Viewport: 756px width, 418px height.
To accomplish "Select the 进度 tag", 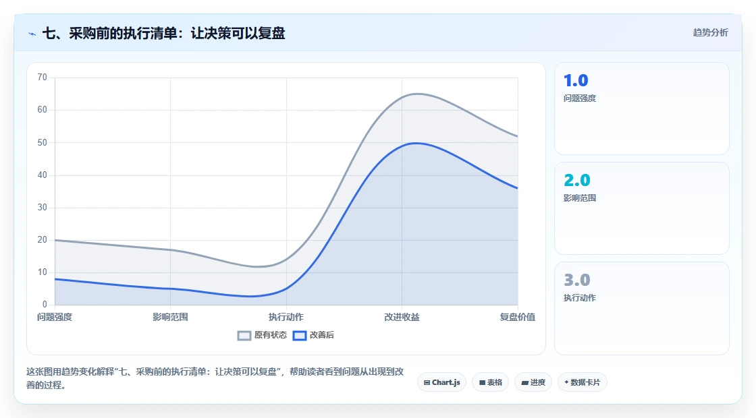I will pos(533,382).
